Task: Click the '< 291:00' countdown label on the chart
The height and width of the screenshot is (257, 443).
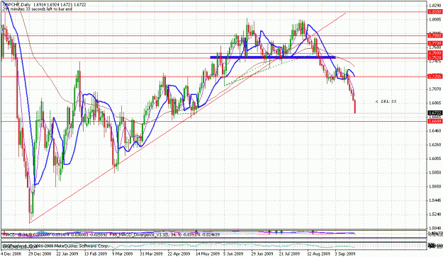Action: (x=386, y=101)
